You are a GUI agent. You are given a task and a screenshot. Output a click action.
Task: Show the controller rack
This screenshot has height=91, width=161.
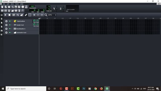(x=23, y=11)
